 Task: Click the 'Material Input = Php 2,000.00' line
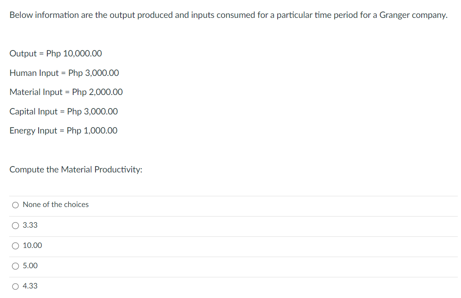click(66, 92)
